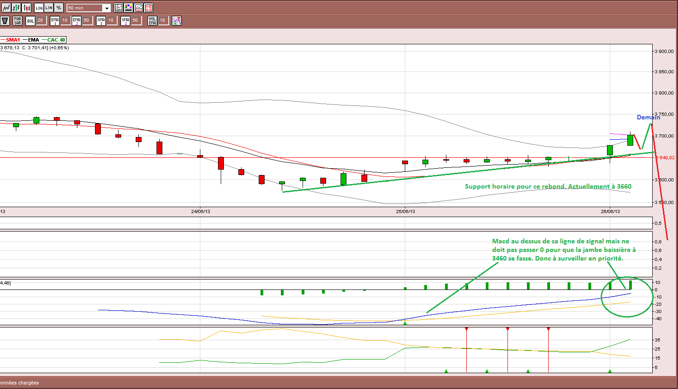Open the chart color settings palette
Screen dimensions: 678x389
coord(128,8)
